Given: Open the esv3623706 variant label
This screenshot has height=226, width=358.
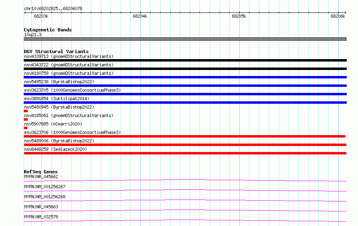Looking at the screenshot, I should tap(72, 132).
